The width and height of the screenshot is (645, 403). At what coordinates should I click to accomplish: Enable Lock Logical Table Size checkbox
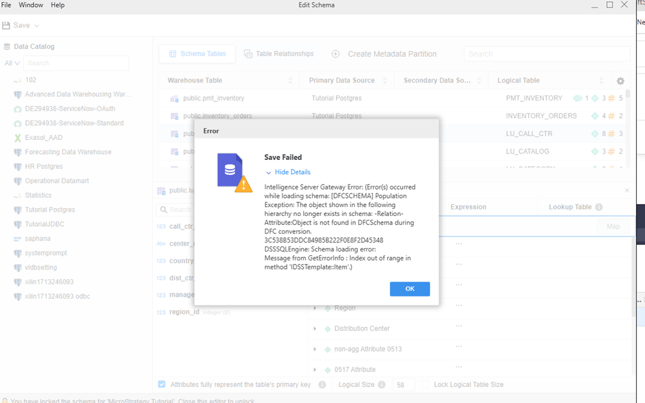pos(424,384)
